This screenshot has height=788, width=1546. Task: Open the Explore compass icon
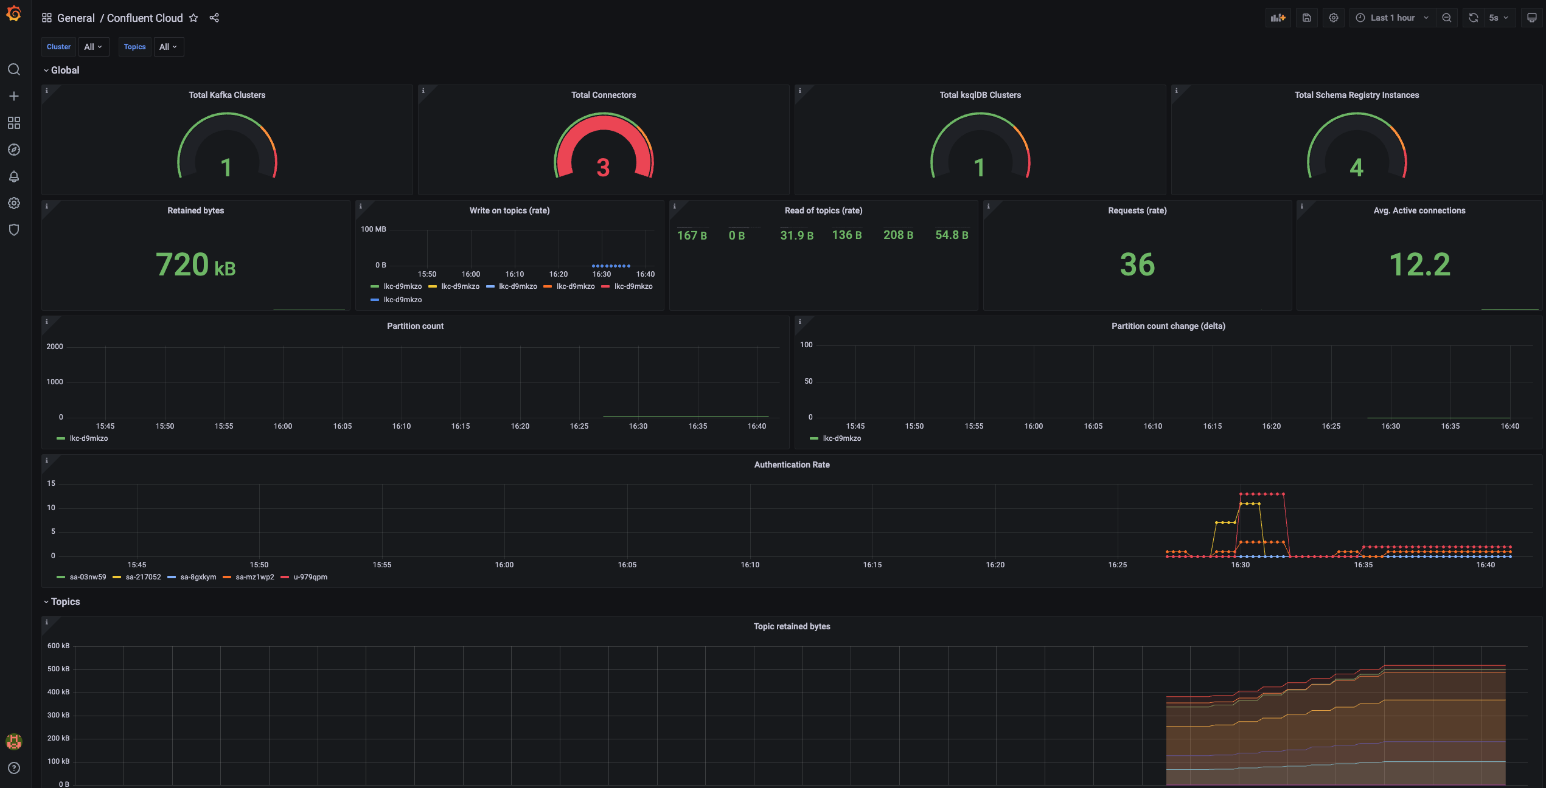tap(14, 150)
